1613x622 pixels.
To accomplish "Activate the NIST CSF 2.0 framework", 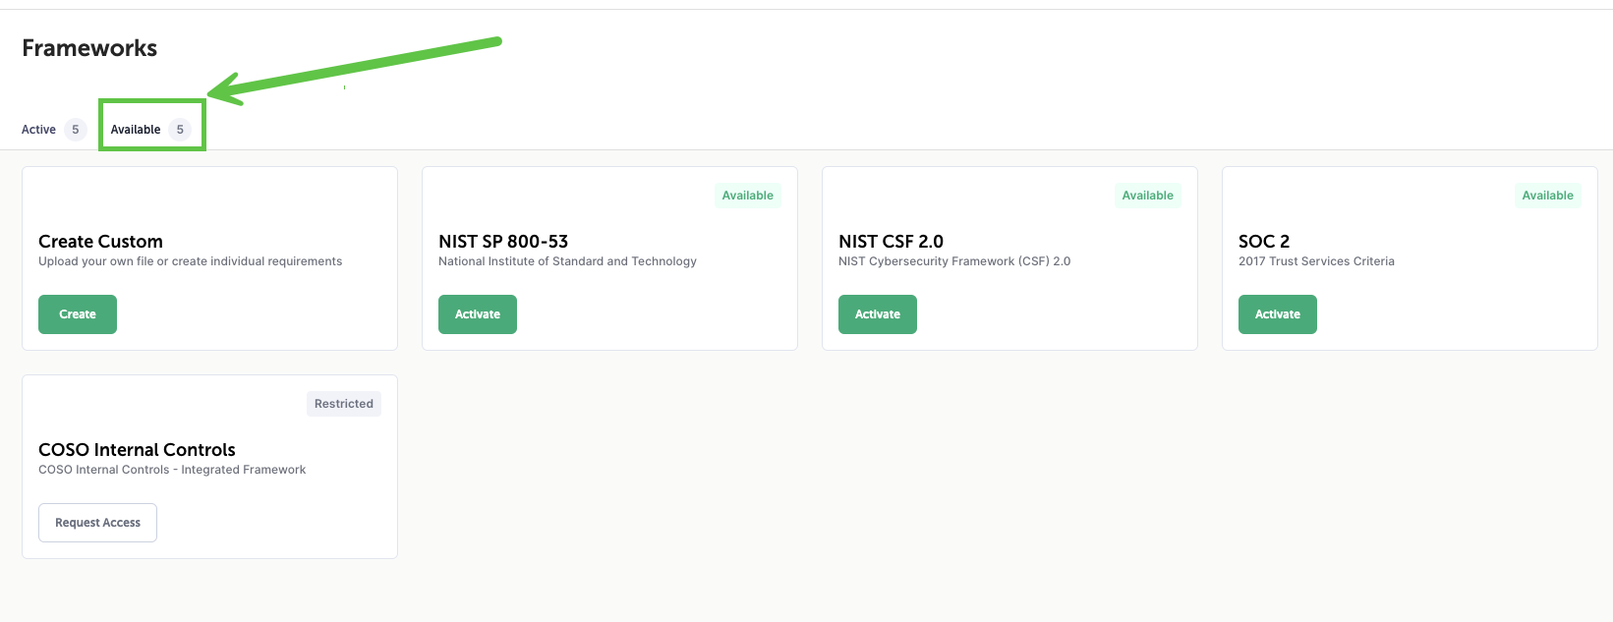I will [x=878, y=314].
